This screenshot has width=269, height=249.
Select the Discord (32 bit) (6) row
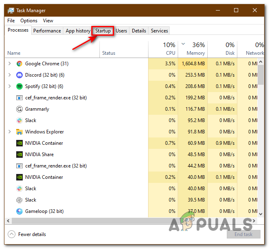131,75
